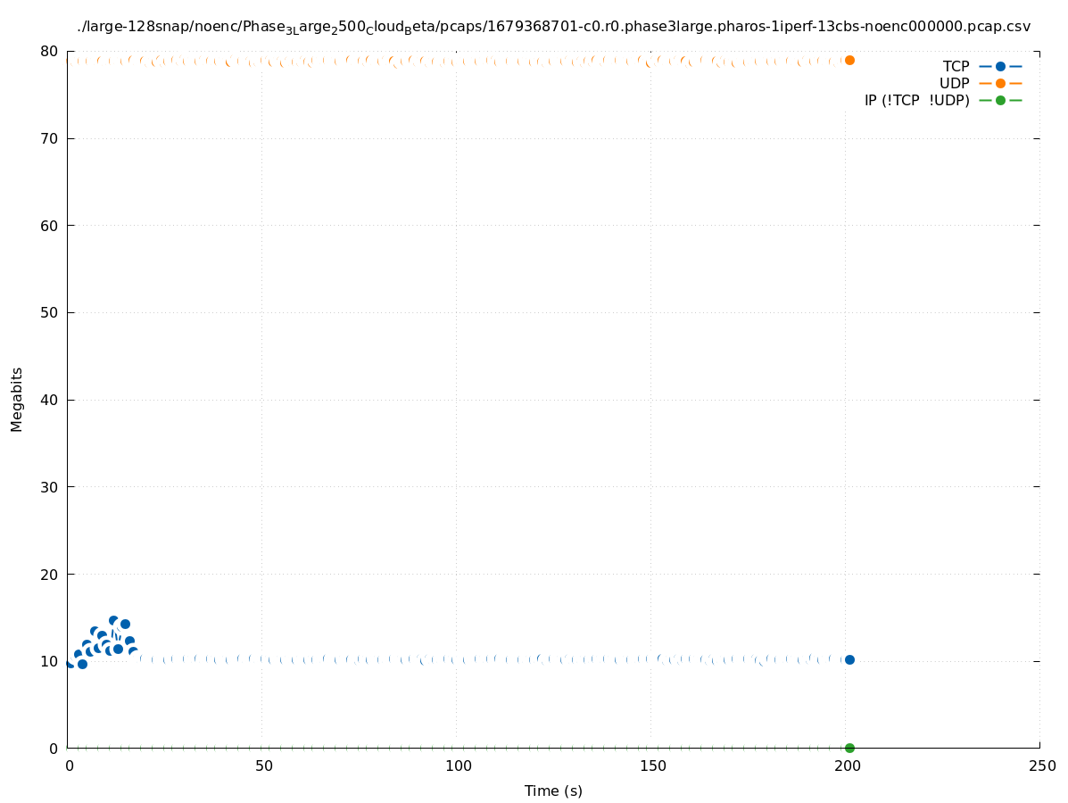The height and width of the screenshot is (803, 1068).
Task: Click the Time (s) x-axis label
Action: 553,791
